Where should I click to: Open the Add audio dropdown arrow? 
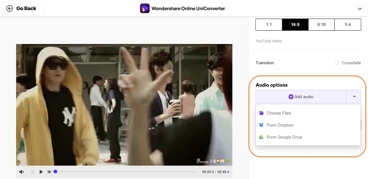354,97
